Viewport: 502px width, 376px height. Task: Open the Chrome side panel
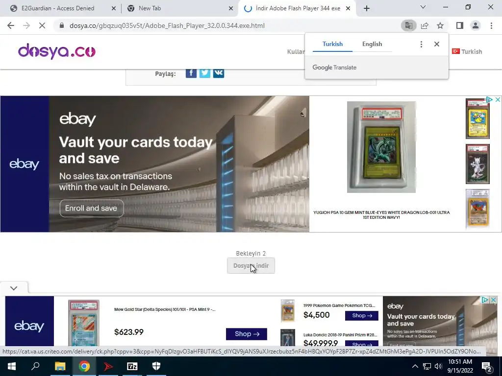click(x=460, y=25)
